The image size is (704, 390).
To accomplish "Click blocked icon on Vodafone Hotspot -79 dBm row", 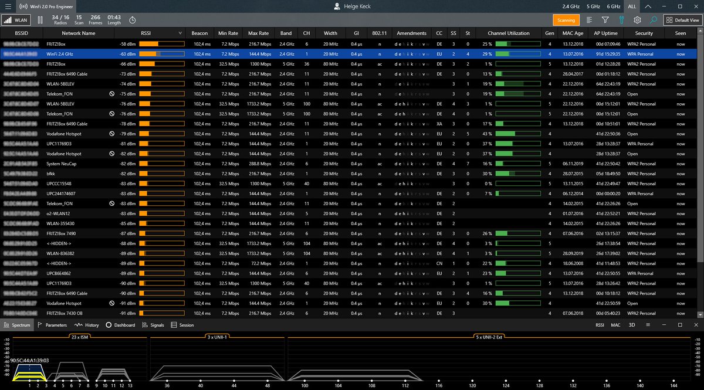I will 112,134.
